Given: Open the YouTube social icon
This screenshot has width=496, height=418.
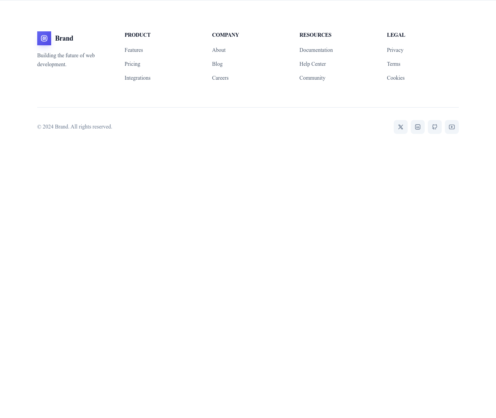Looking at the screenshot, I should pyautogui.click(x=452, y=127).
